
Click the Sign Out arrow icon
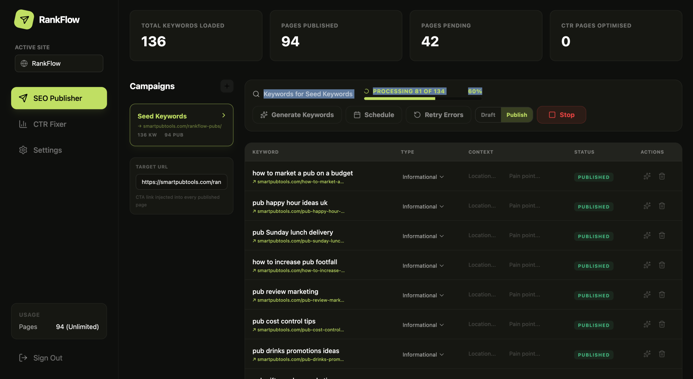click(x=23, y=358)
